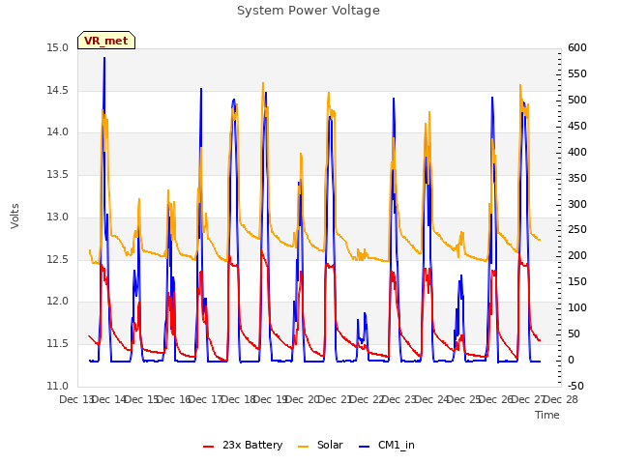Click the 11.0 left axis tick label

click(57, 386)
